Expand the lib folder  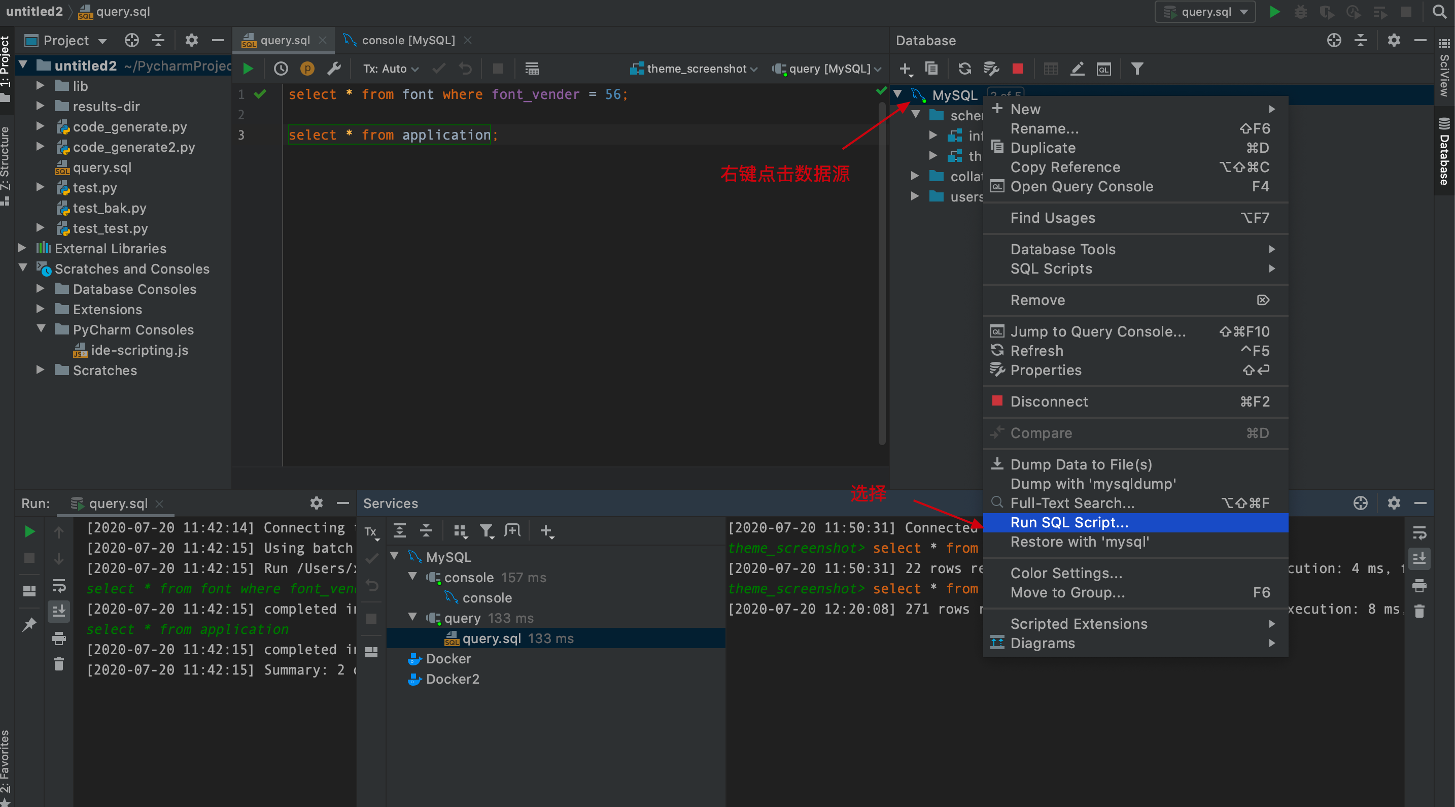click(x=40, y=86)
